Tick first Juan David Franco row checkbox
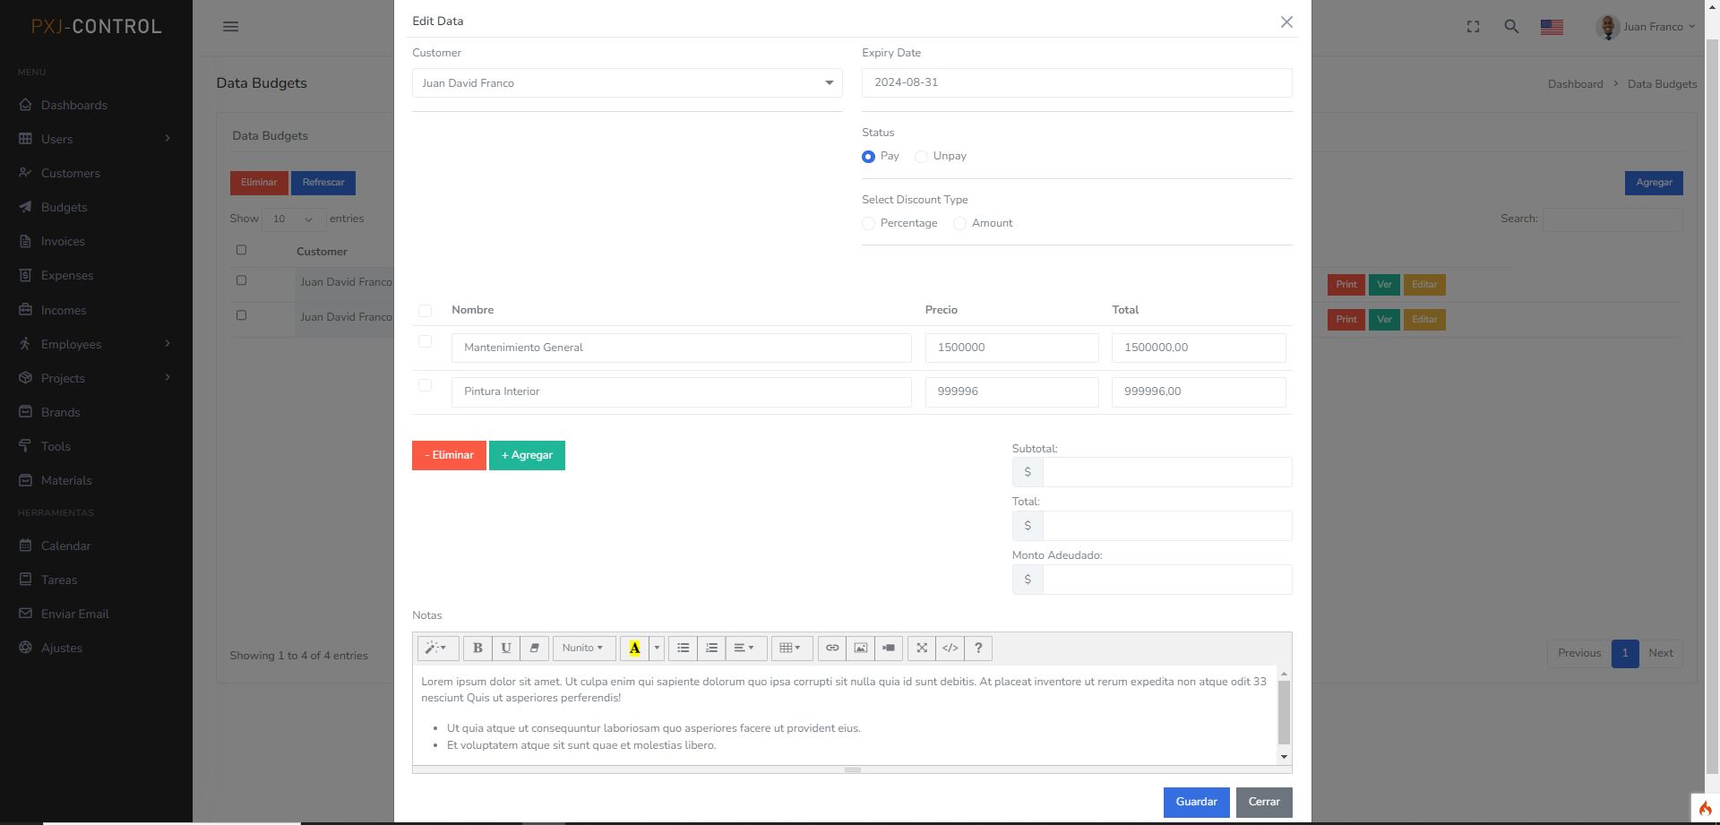The width and height of the screenshot is (1720, 825). [241, 280]
